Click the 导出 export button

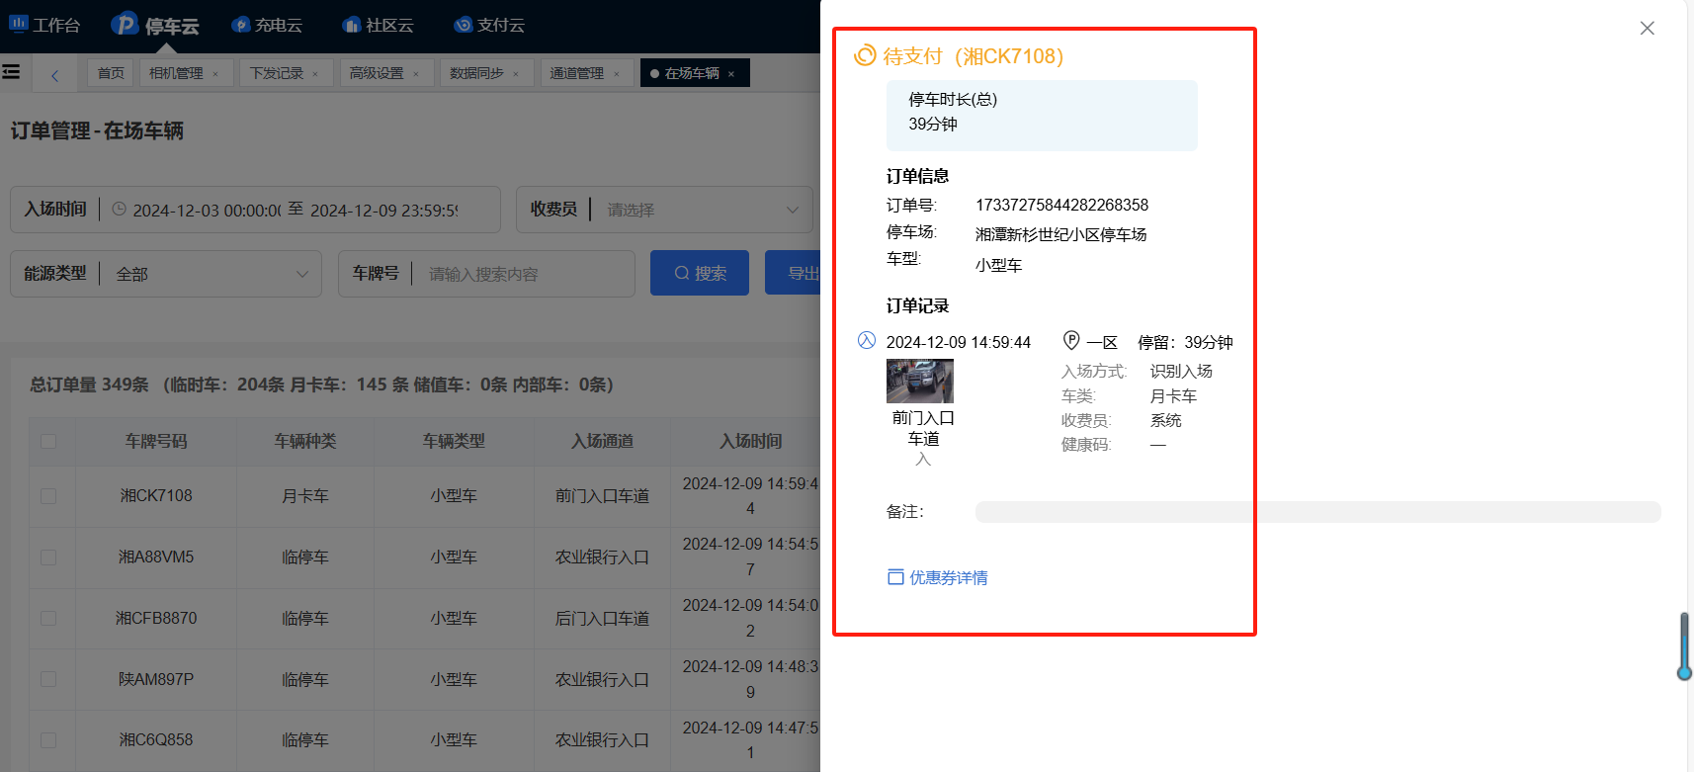793,273
